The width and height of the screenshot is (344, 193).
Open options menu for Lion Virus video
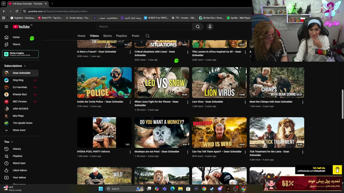click(245, 102)
